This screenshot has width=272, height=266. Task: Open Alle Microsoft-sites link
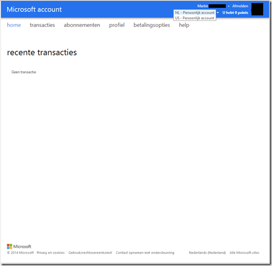coord(245,253)
